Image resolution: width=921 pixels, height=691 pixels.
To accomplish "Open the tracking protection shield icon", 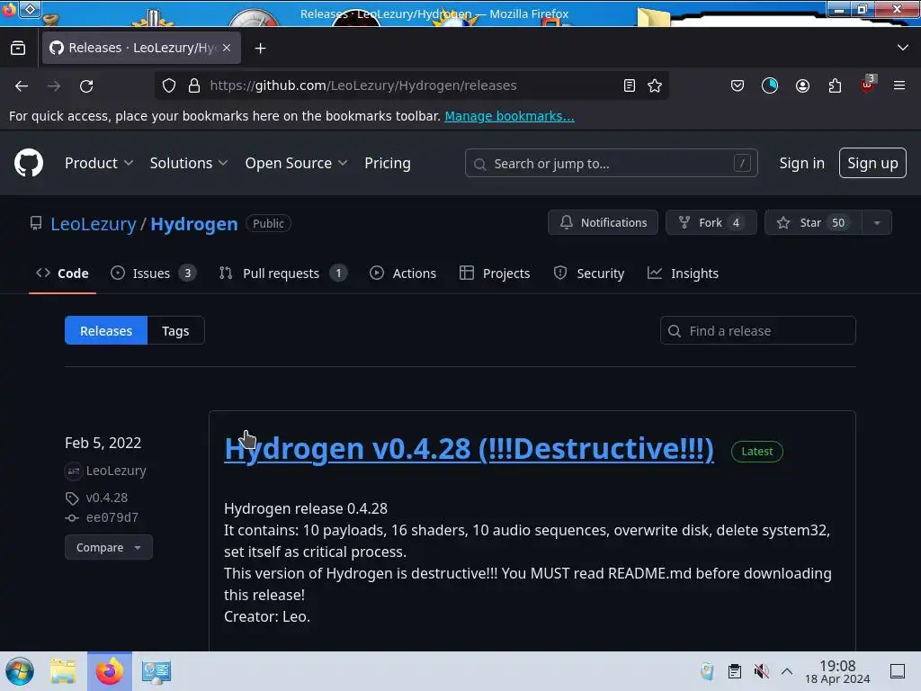I will [169, 85].
